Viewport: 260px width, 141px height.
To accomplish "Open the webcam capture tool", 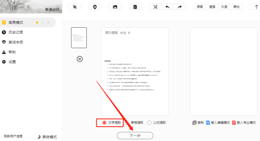I will pyautogui.click(x=95, y=7).
